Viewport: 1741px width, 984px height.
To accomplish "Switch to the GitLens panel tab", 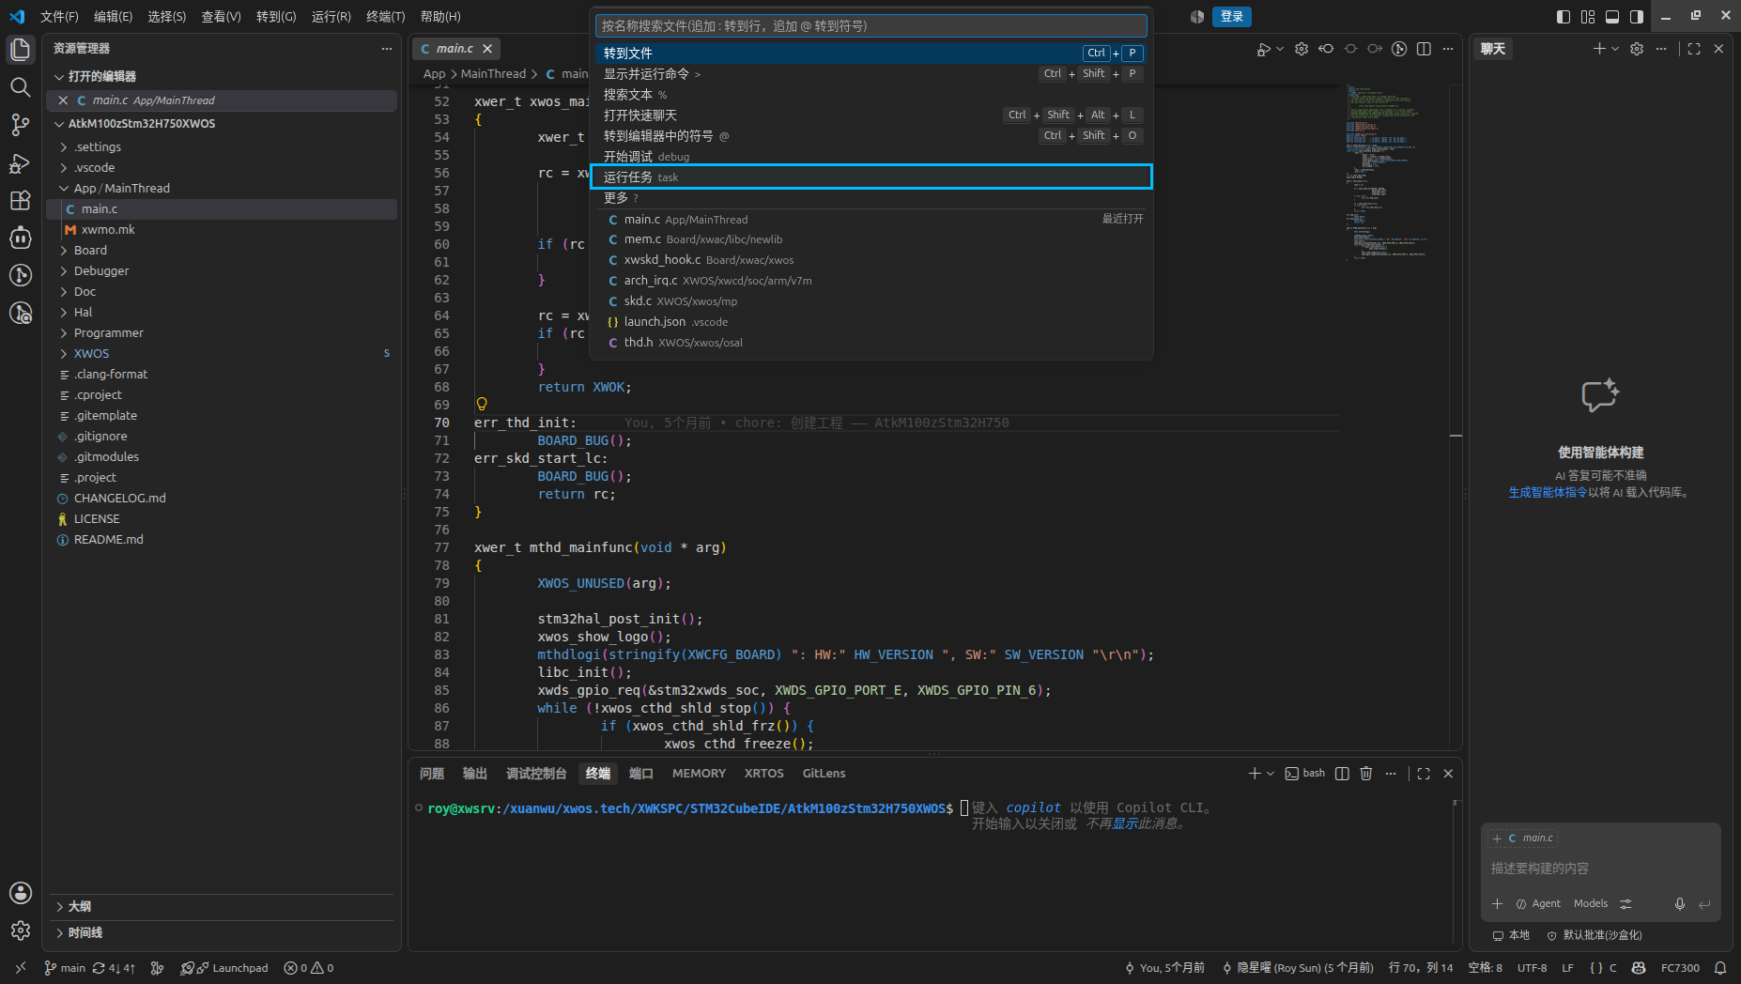I will pos(824,774).
